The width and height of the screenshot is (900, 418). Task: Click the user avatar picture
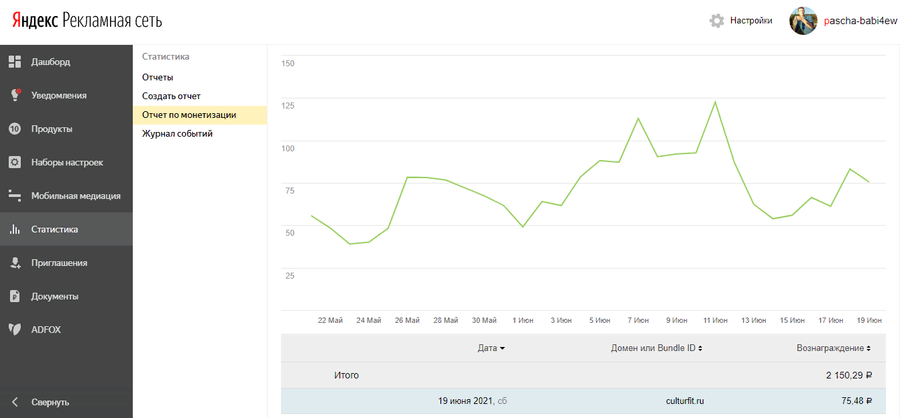coord(803,21)
